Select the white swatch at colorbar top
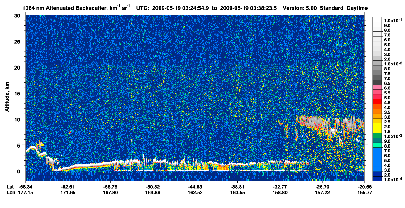 click(377, 19)
